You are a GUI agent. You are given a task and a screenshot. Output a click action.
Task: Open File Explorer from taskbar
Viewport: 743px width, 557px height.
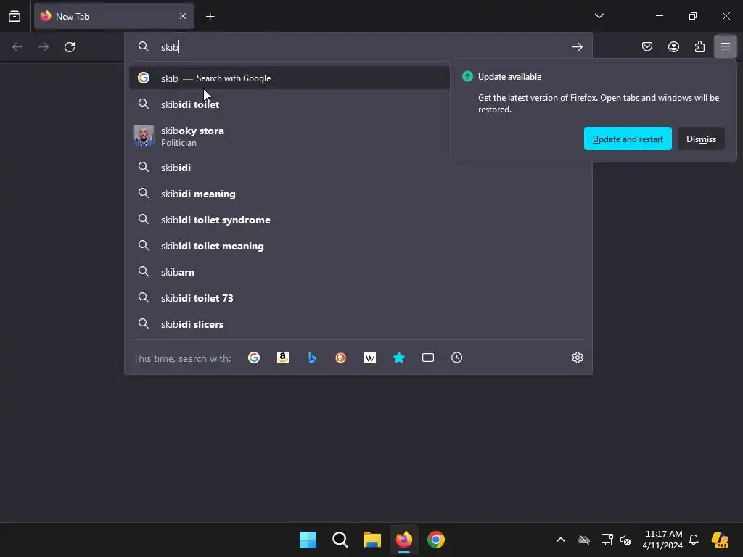click(372, 540)
